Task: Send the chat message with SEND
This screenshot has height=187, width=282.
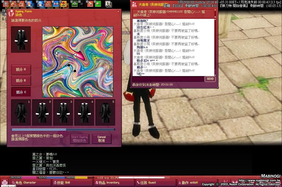Action: [x=210, y=79]
